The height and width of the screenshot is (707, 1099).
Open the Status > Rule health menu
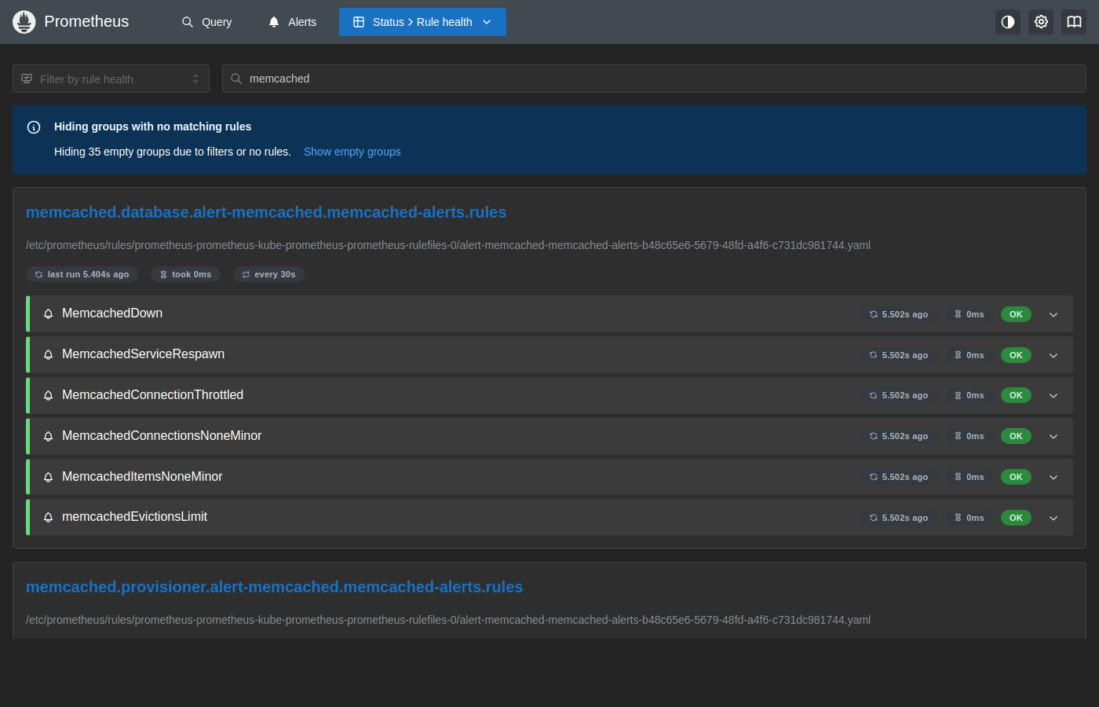coord(422,22)
